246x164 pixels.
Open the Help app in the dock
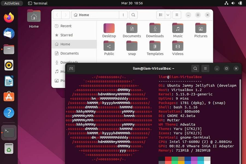click(x=8, y=112)
